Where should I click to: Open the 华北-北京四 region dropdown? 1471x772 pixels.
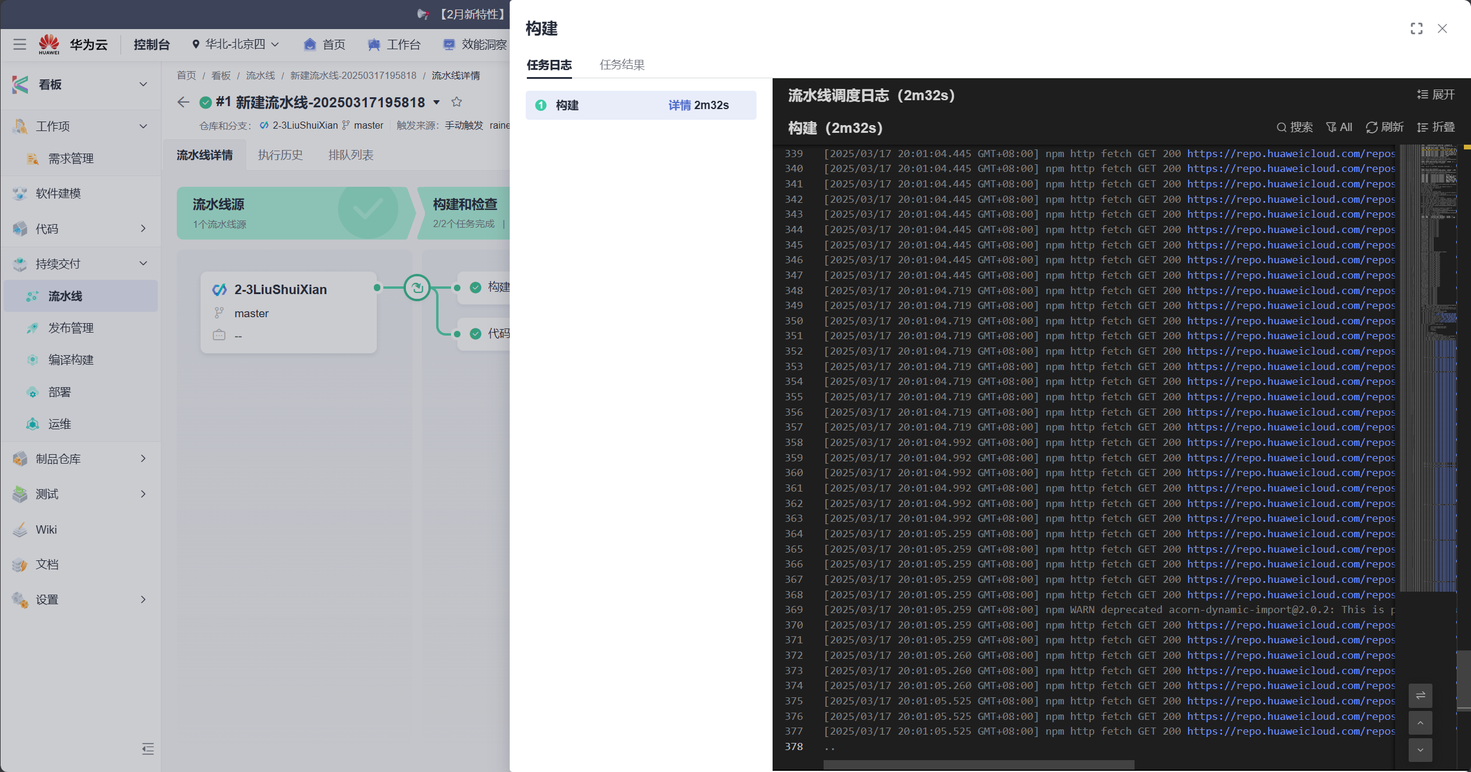[236, 44]
